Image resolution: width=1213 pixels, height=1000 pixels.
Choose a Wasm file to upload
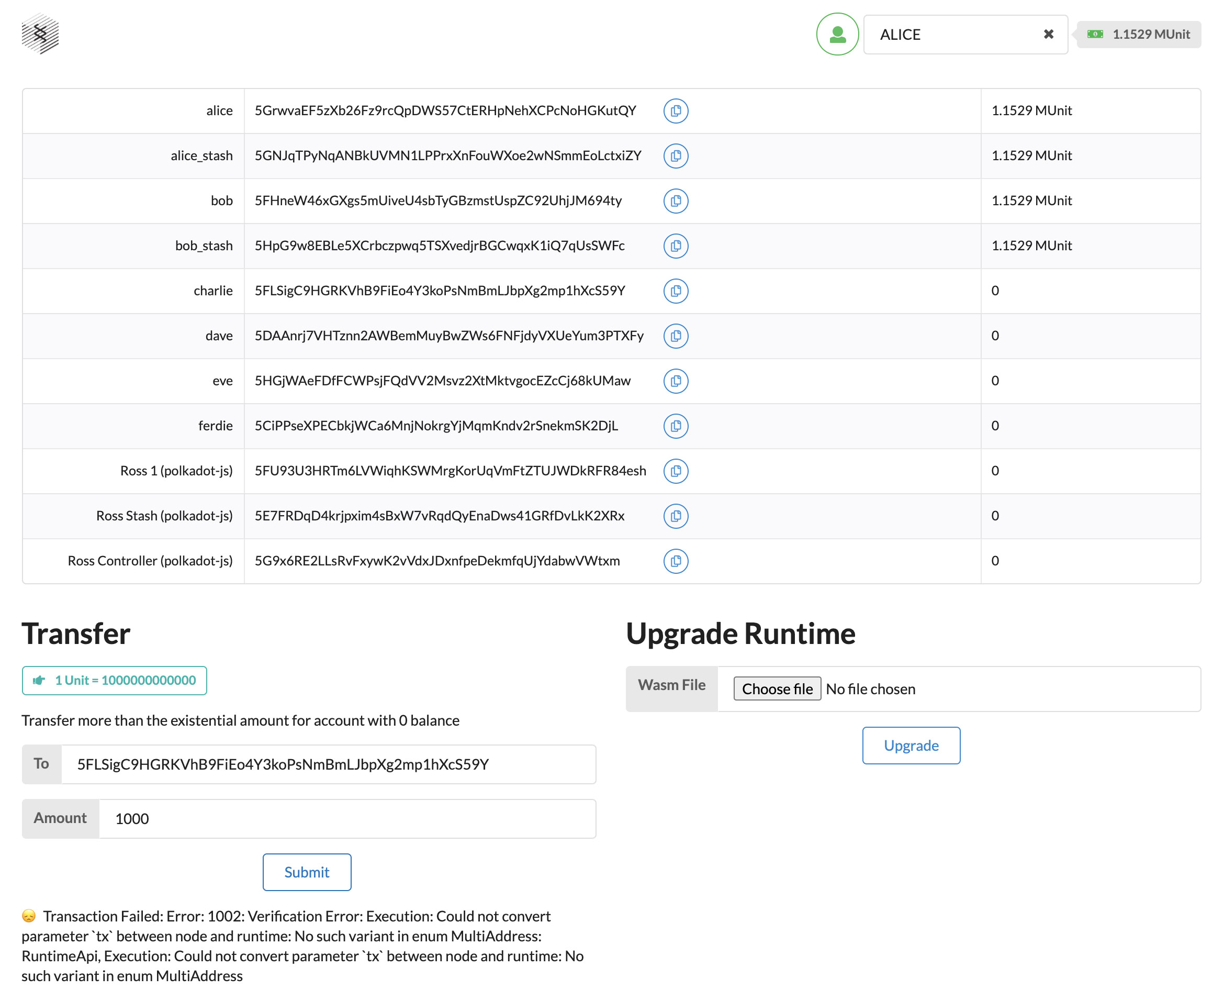coord(777,688)
